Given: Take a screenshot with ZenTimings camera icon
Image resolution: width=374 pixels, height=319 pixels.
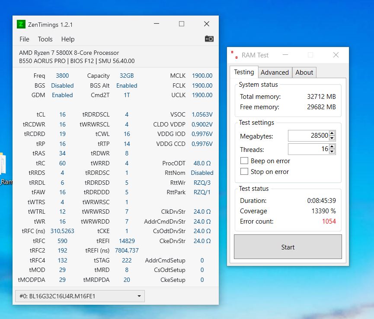Looking at the screenshot, I should (209, 39).
